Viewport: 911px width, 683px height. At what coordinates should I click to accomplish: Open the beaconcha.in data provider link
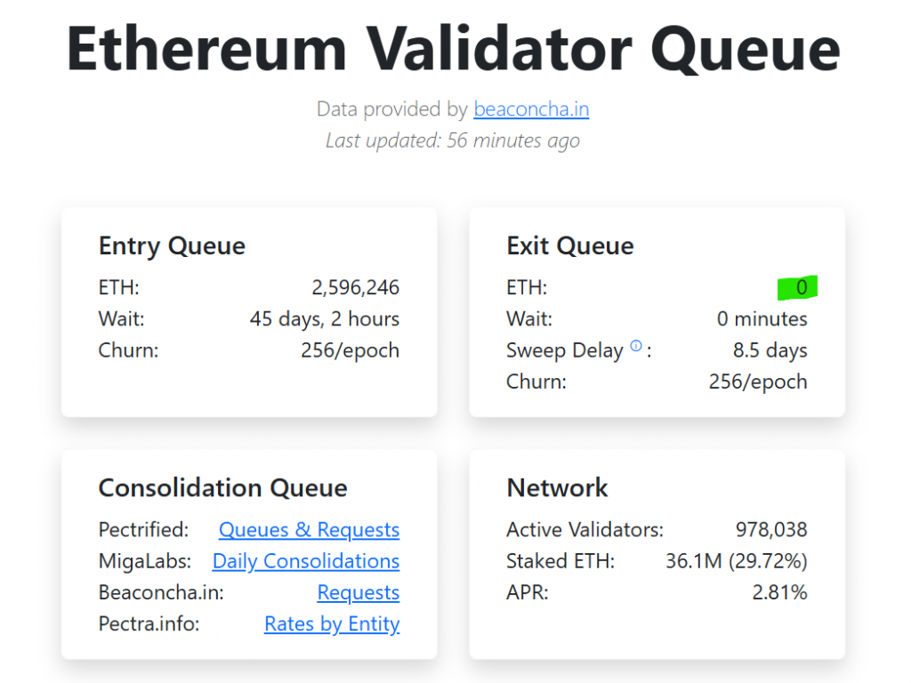(x=531, y=109)
